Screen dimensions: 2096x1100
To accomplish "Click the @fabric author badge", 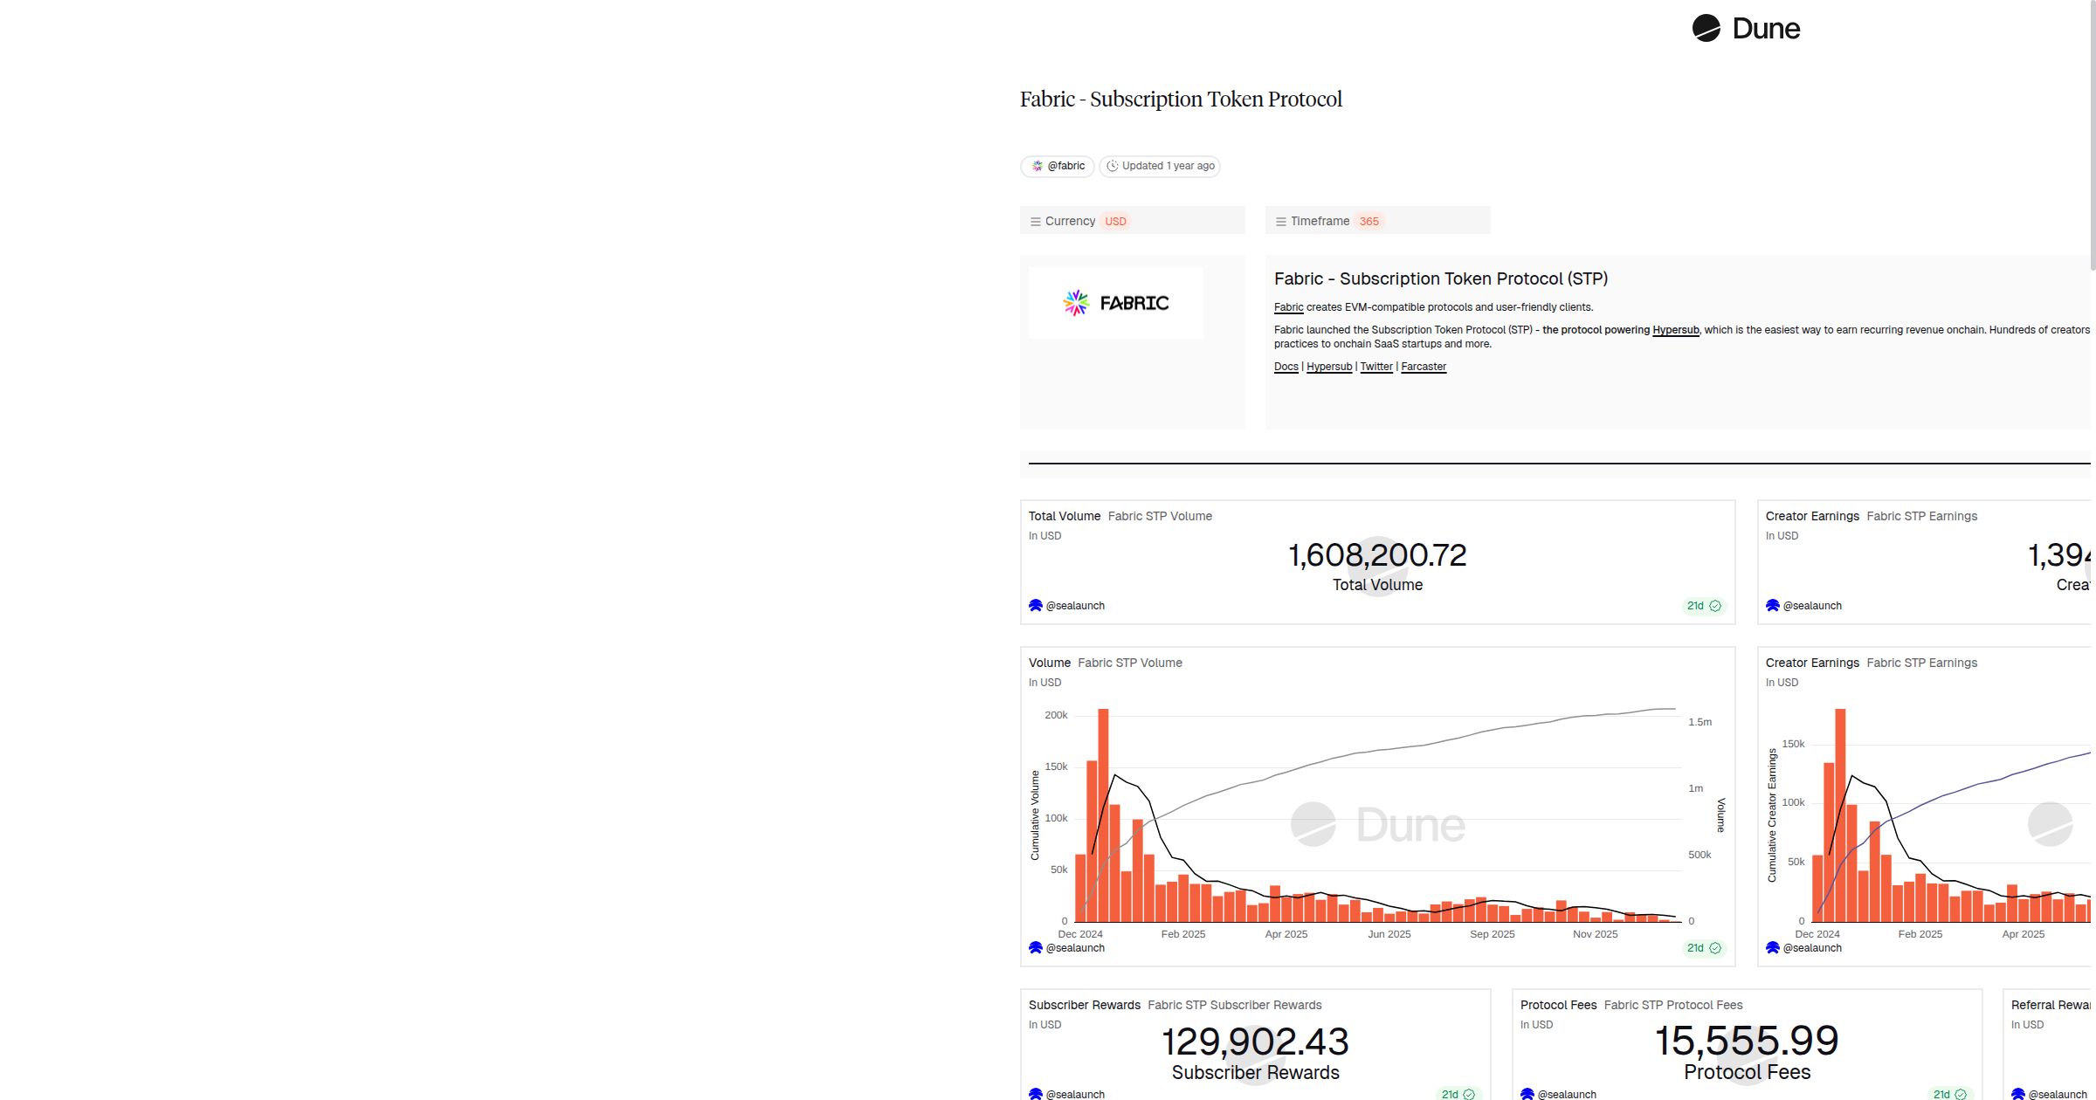I will (1057, 166).
